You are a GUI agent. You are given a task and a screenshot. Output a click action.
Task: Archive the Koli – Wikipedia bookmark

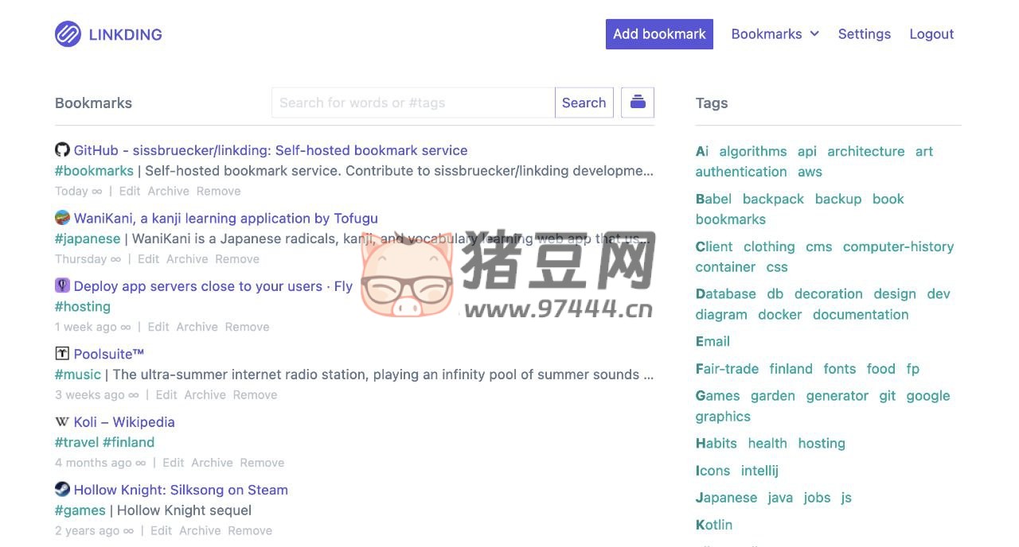pyautogui.click(x=212, y=463)
